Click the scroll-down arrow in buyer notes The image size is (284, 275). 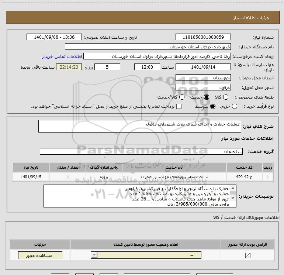tap(233, 198)
